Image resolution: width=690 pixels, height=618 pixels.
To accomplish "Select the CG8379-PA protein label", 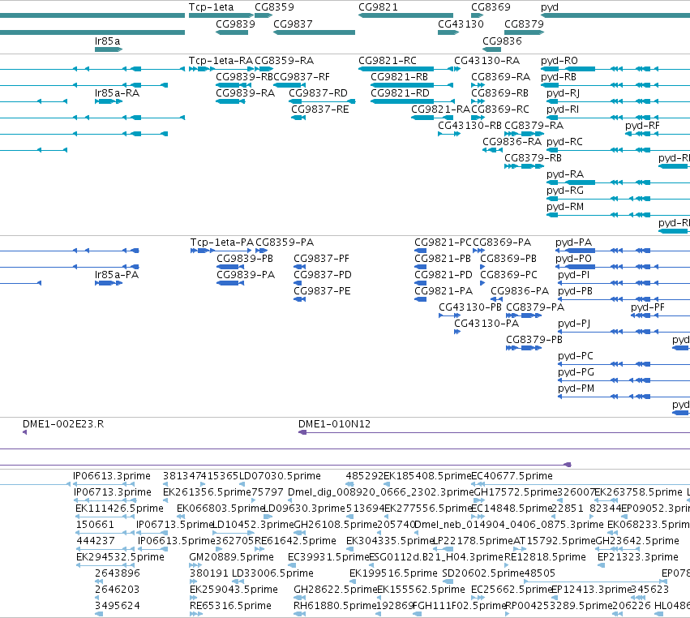I will click(x=535, y=307).
